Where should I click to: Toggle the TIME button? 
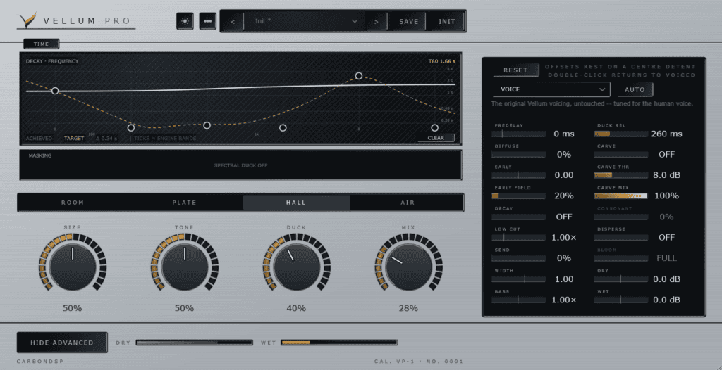42,44
